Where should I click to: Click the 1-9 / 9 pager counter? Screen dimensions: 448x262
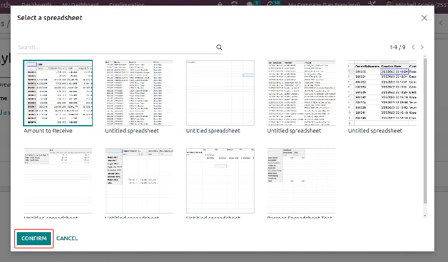click(x=398, y=47)
